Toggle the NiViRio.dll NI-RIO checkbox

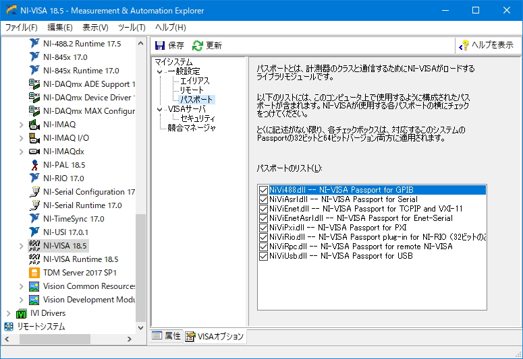point(263,237)
